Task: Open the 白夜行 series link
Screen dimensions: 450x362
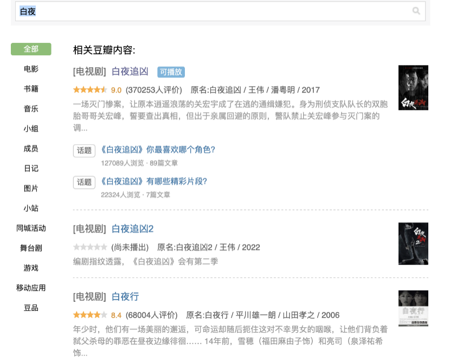Action: [x=125, y=296]
